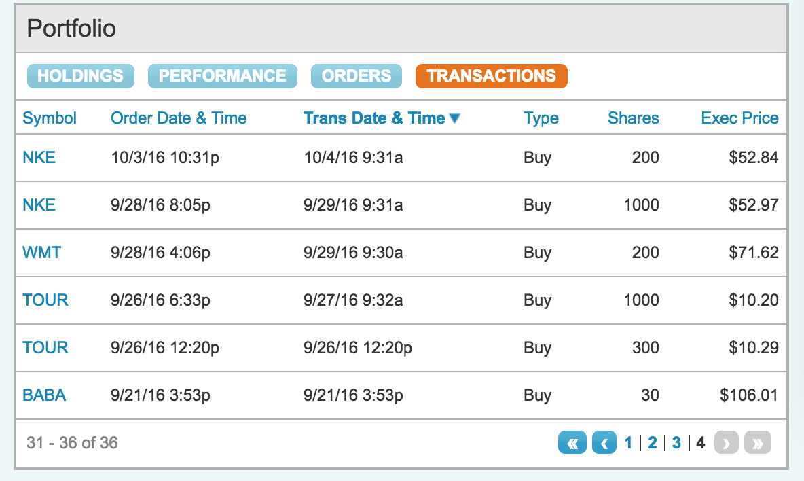Open NKE link for 10/3/16 order
The image size is (804, 481).
click(x=39, y=157)
